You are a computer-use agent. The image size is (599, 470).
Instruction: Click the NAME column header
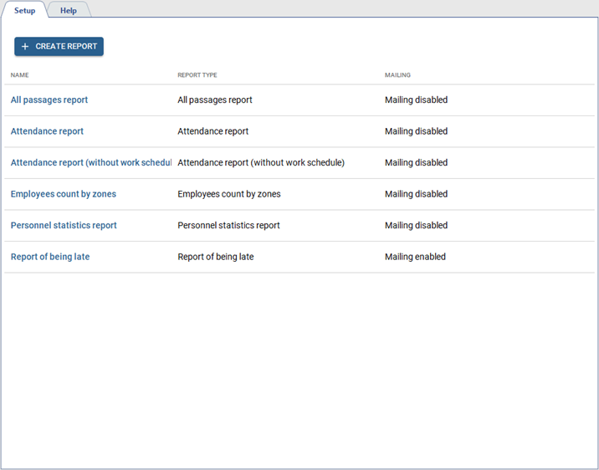click(x=19, y=75)
